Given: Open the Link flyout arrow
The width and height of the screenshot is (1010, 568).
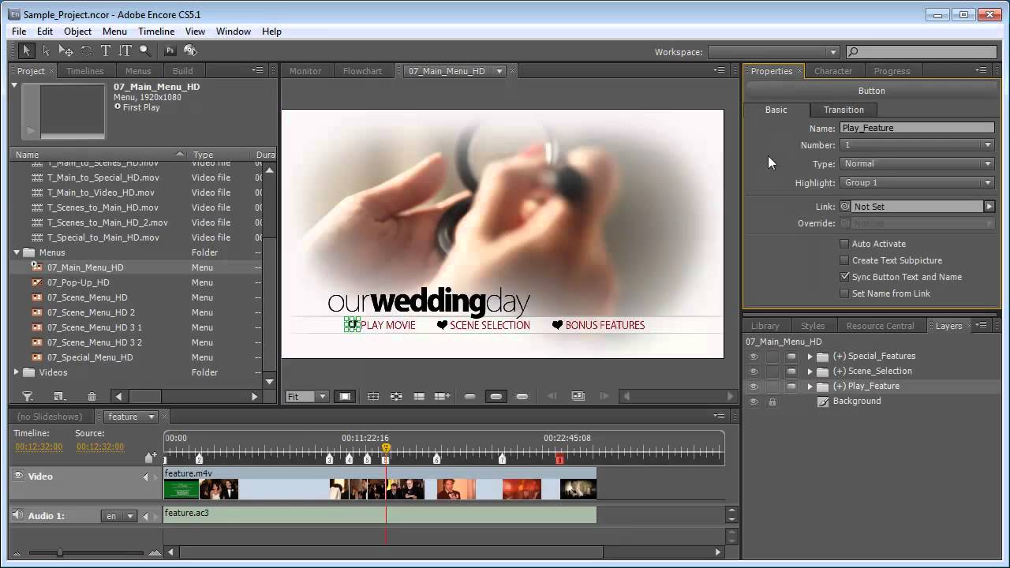Looking at the screenshot, I should coord(989,207).
